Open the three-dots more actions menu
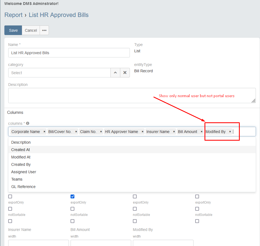Screen dimensions: 260x246 tap(44, 30)
